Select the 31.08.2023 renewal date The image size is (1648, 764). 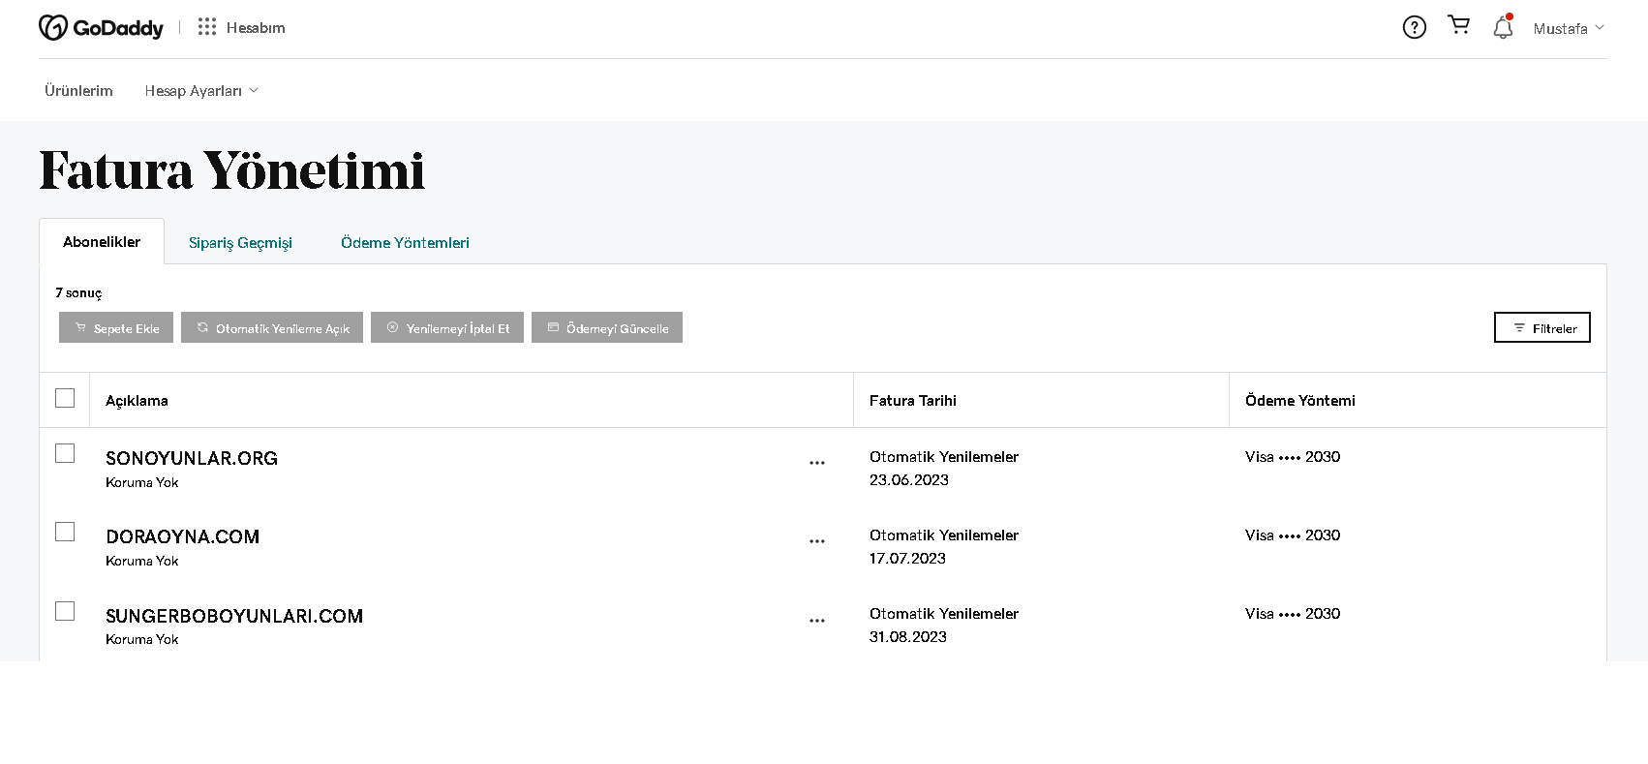908,637
